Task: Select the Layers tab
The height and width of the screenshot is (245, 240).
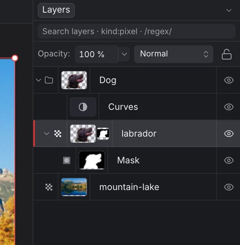Action: click(56, 10)
